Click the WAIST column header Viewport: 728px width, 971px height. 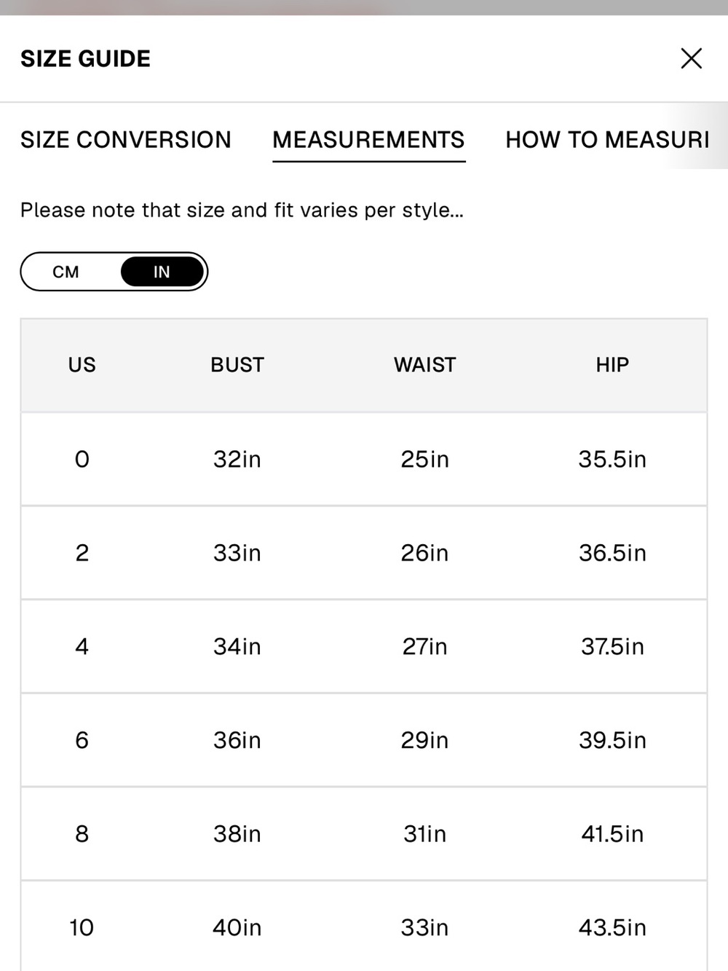tap(425, 365)
